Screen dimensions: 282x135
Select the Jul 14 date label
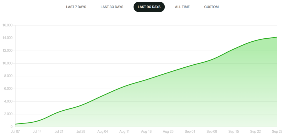tap(37, 132)
